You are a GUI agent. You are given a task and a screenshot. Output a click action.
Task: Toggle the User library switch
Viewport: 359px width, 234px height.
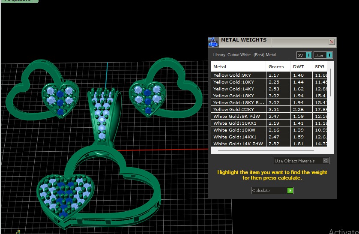323,55
